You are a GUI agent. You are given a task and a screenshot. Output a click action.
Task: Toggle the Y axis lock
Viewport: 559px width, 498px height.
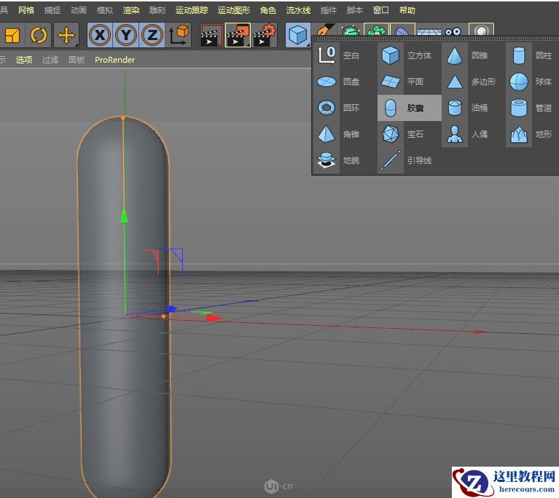pos(126,35)
